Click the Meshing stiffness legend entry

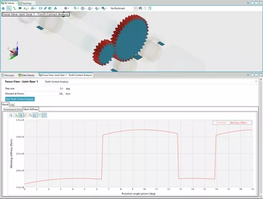[232, 122]
